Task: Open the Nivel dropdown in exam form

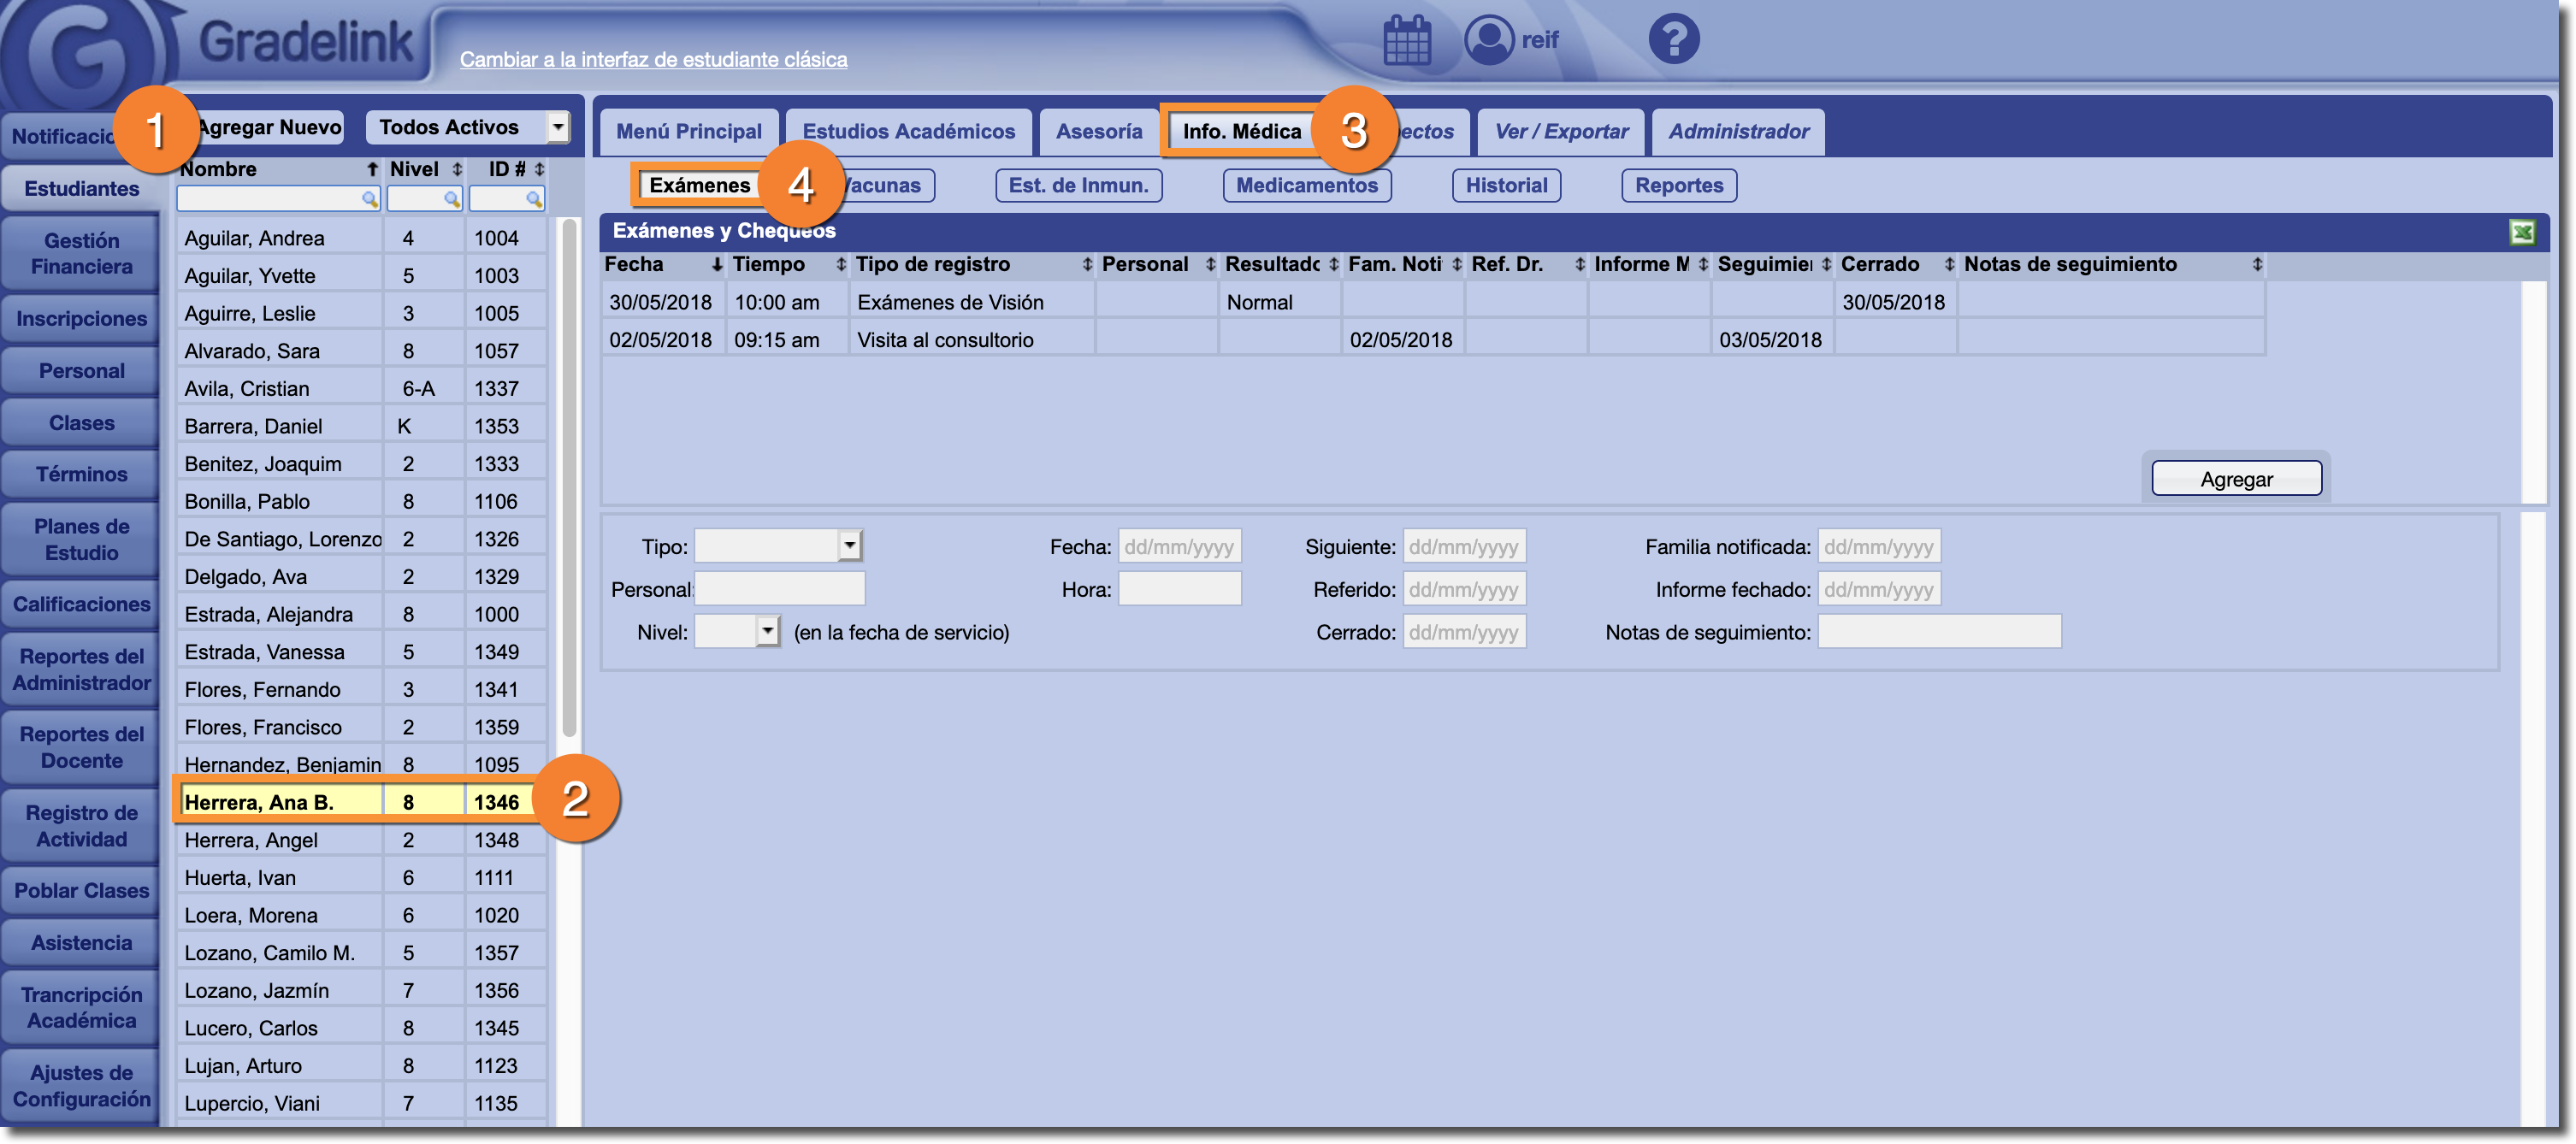Action: coord(767,631)
